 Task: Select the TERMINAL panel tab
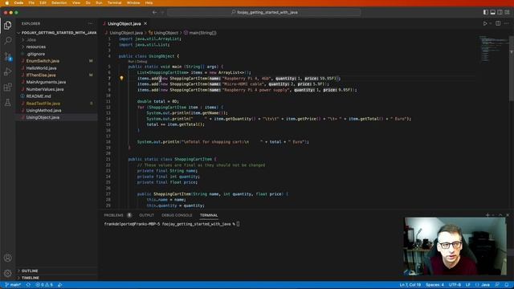point(209,215)
